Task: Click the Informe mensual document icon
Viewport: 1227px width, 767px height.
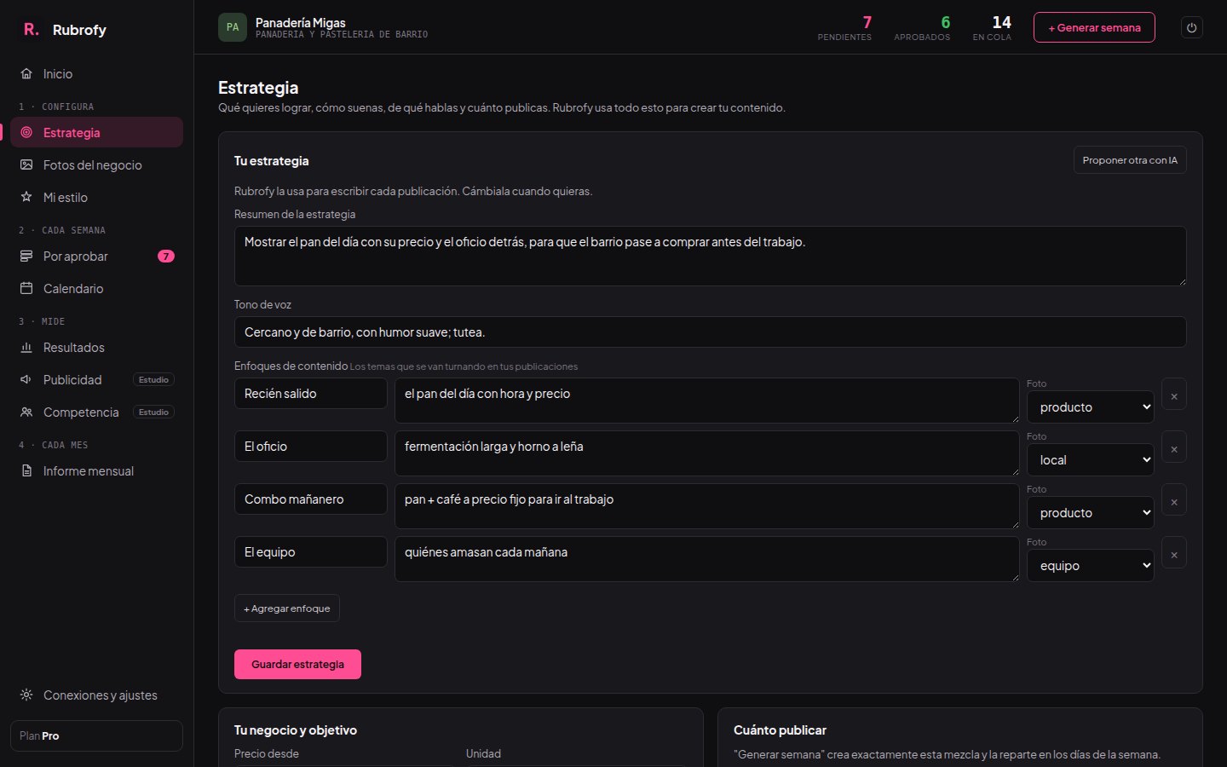Action: click(26, 471)
